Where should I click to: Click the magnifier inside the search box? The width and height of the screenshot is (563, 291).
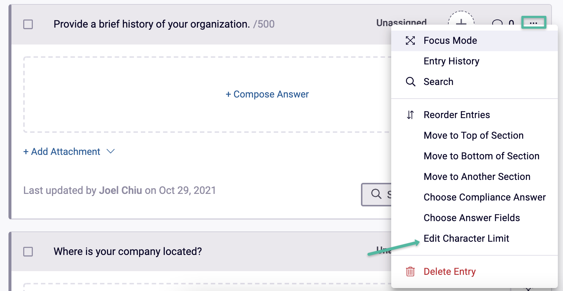pos(376,193)
